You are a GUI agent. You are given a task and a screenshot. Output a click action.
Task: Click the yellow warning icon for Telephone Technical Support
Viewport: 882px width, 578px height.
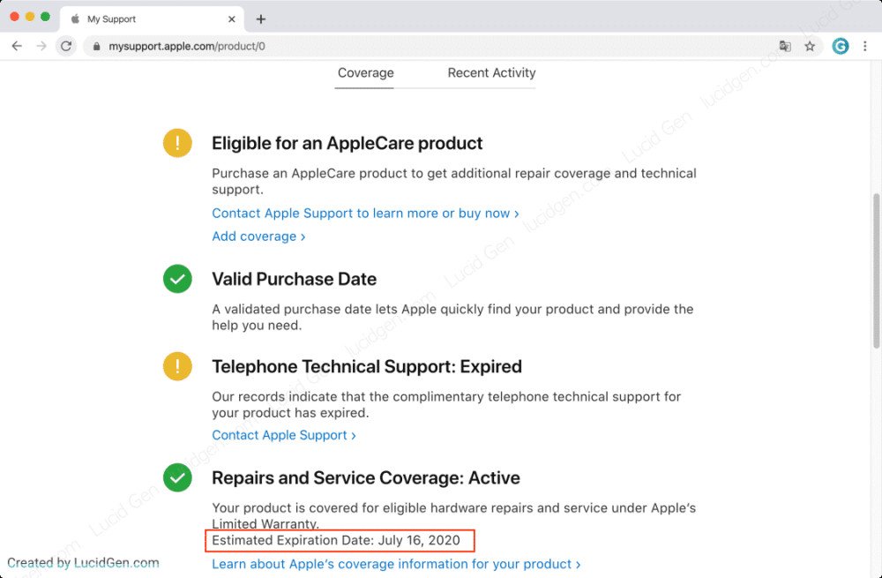click(x=178, y=366)
